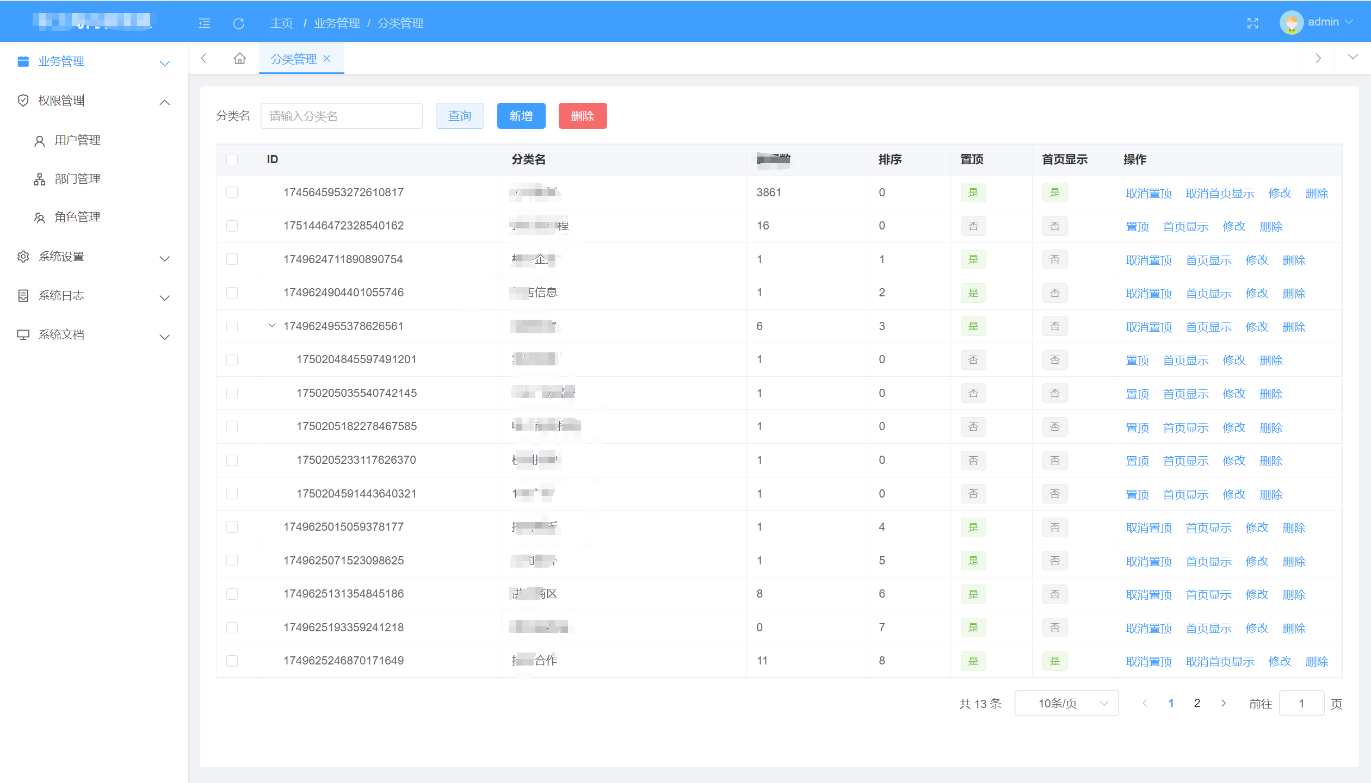Check the row 1749624955378626561 checkbox
The image size is (1371, 783).
tap(232, 326)
